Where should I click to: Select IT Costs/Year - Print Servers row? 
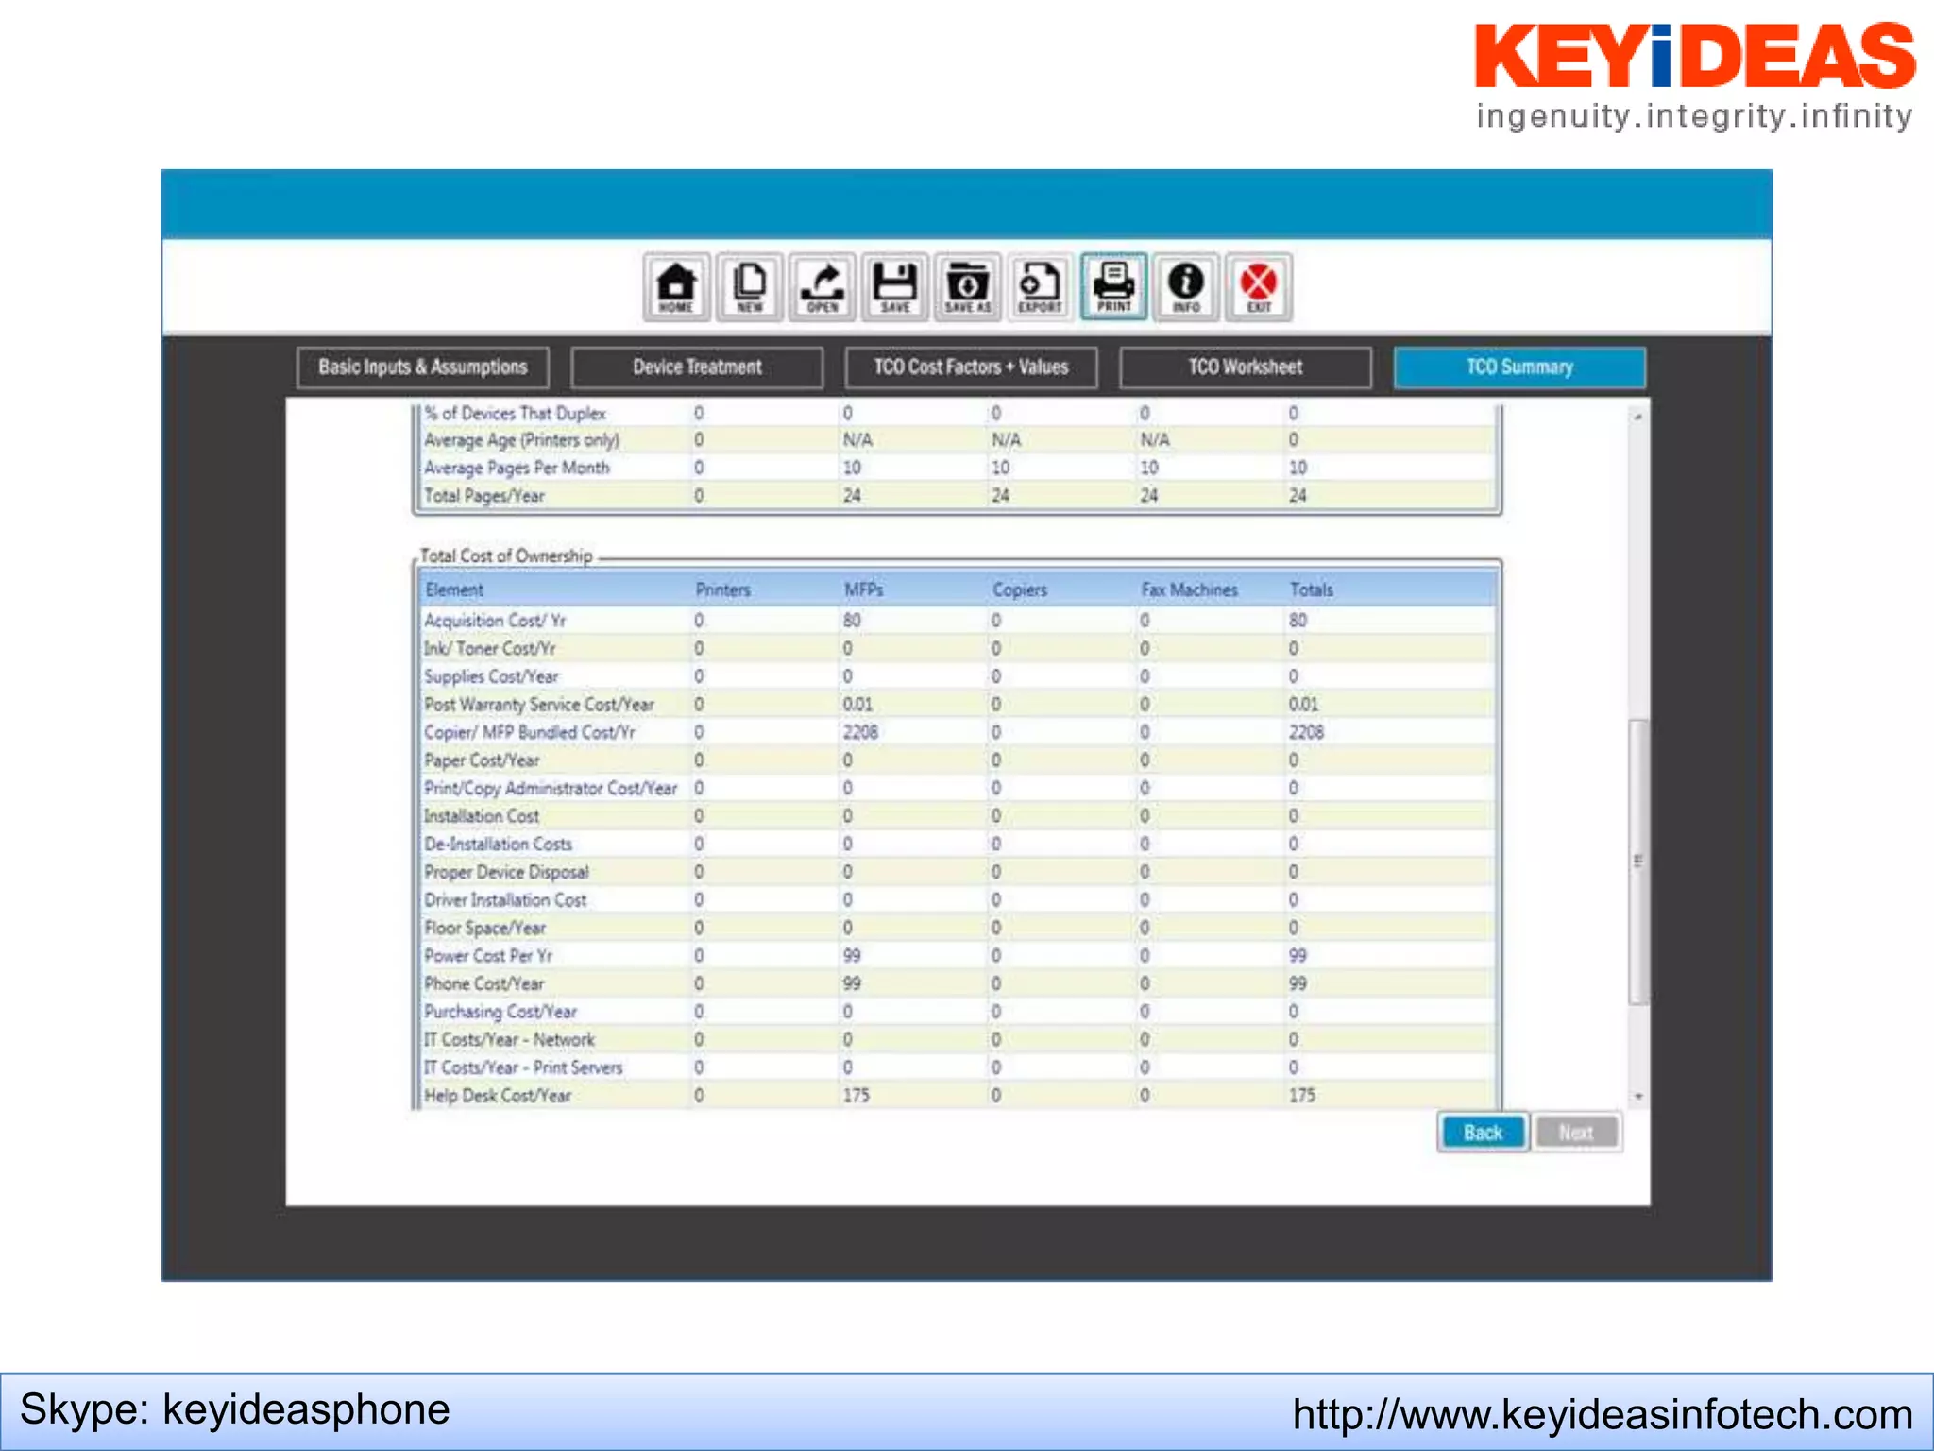pyautogui.click(x=958, y=1067)
